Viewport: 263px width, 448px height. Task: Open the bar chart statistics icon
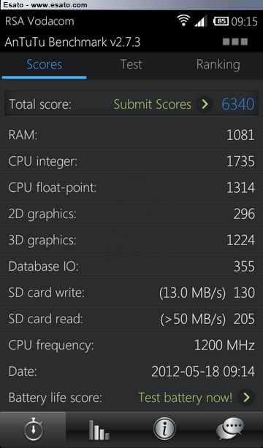(x=99, y=430)
